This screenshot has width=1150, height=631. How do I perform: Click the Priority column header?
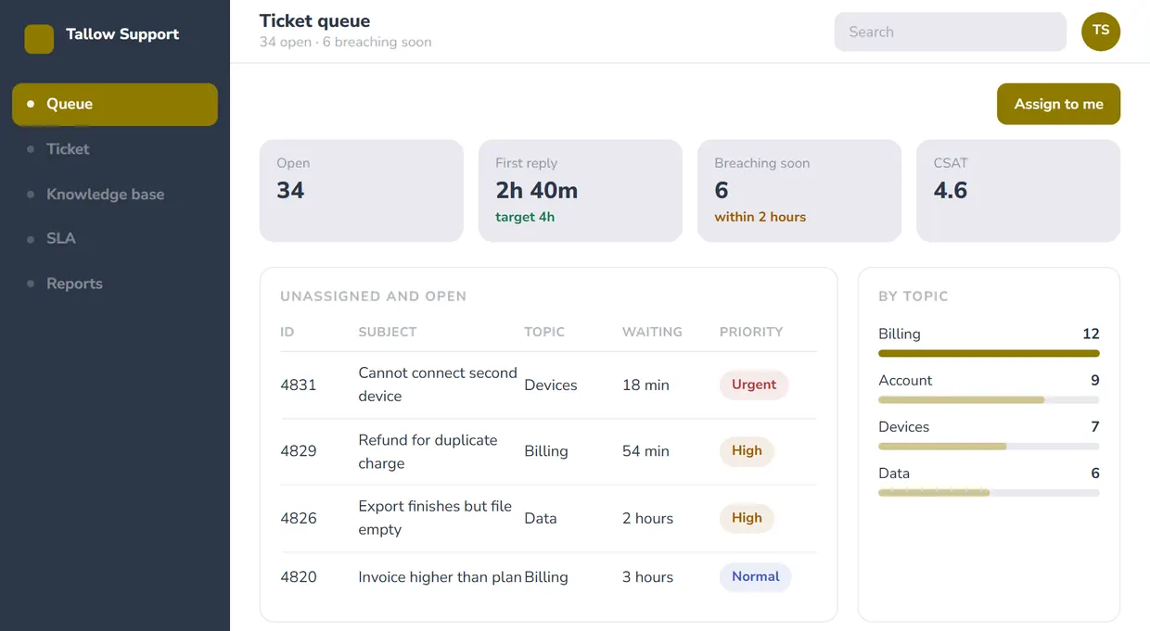(x=751, y=332)
